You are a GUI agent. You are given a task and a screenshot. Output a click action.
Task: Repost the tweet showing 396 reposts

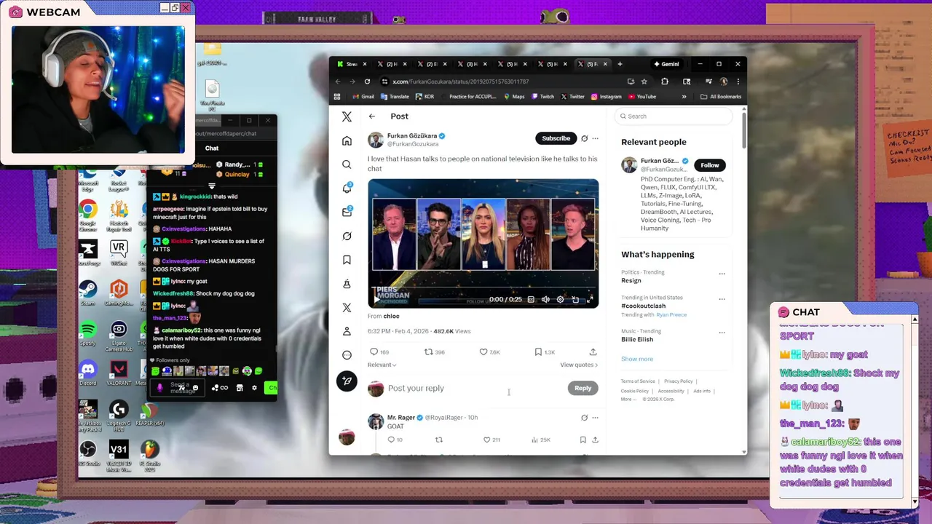429,352
